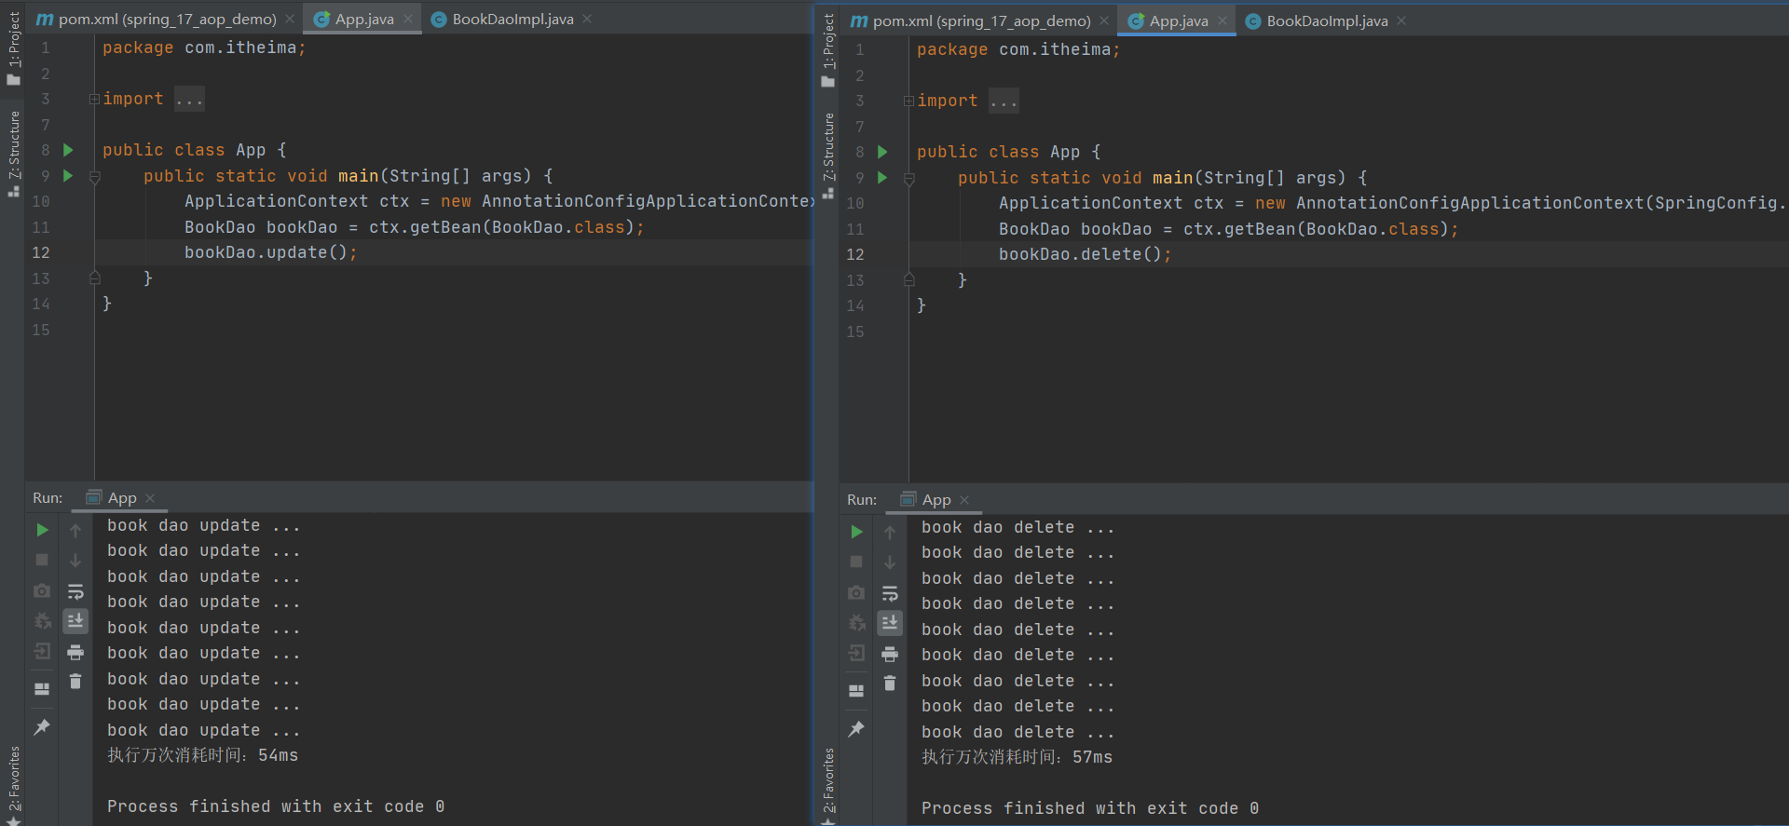Screen dimensions: 1789x826
Task: Rerun App in the left Run panel
Action: 42,530
